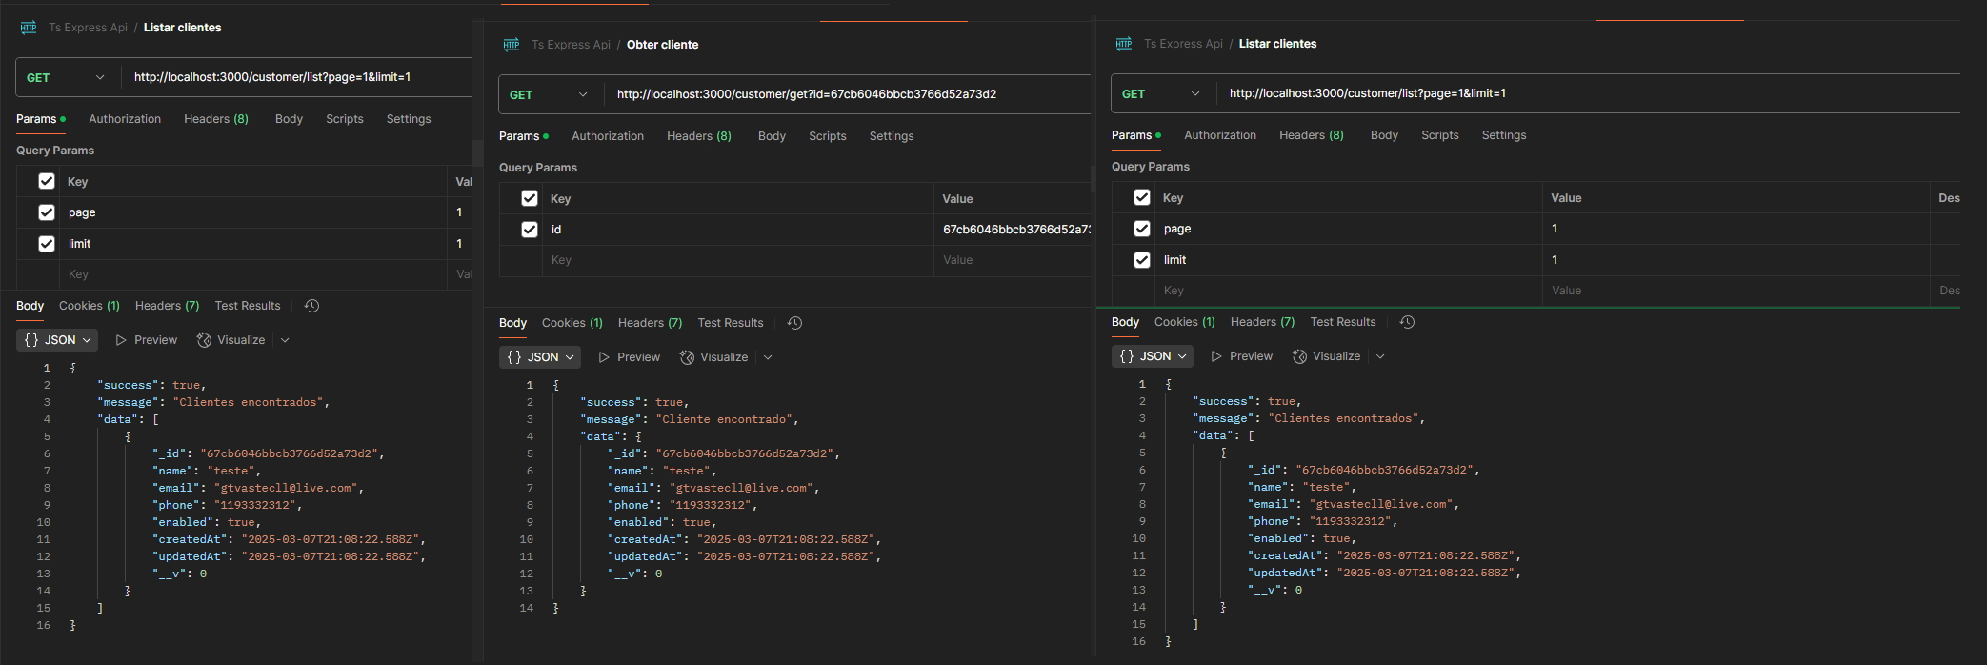Open Headers (7) response tab in Obter cliente panel
The image size is (1987, 665).
pyautogui.click(x=651, y=323)
